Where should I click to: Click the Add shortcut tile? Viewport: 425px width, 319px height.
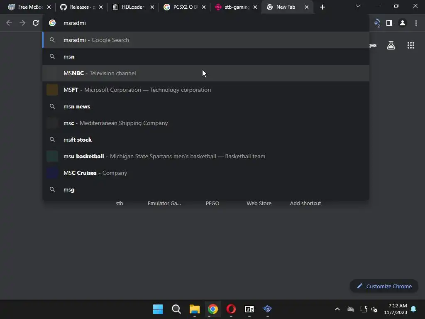[x=305, y=203]
